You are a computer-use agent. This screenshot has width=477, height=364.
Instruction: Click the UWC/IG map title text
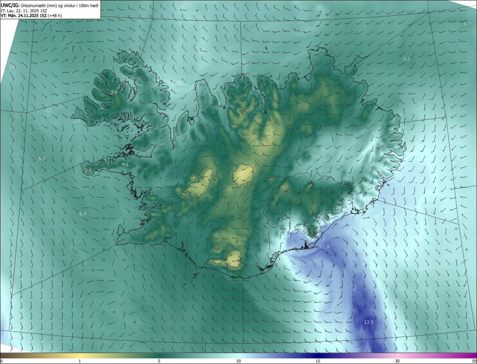pos(50,5)
